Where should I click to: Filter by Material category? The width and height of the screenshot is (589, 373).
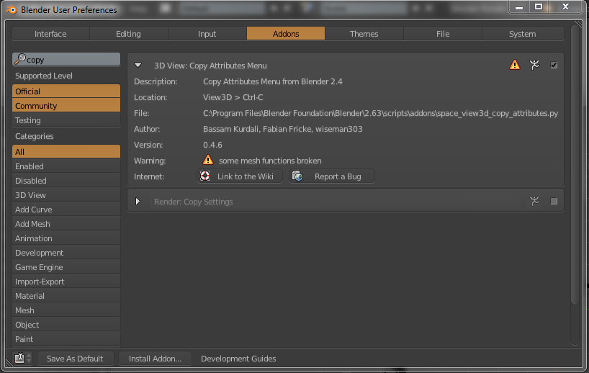click(x=66, y=296)
